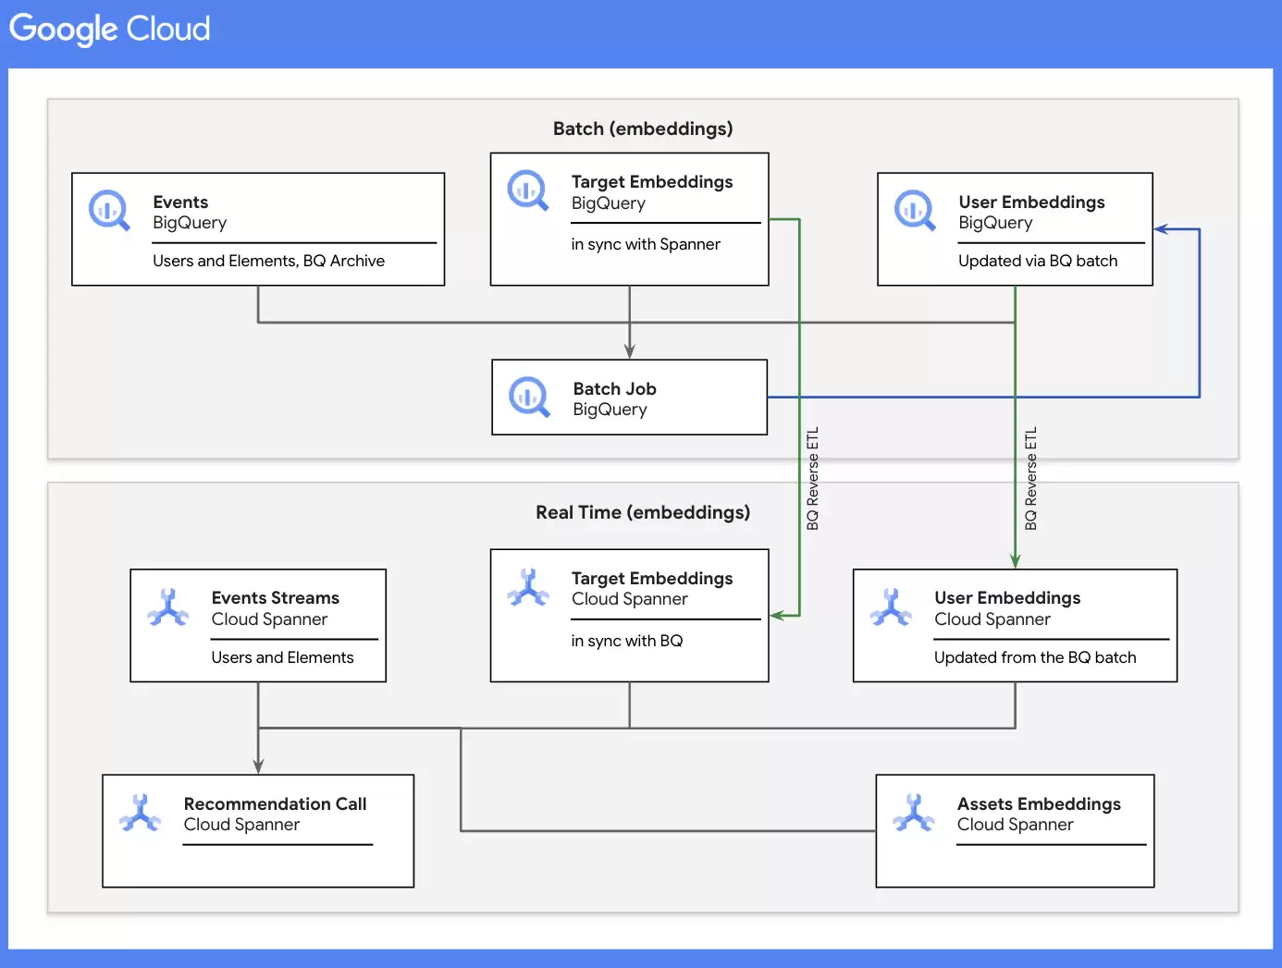Click the 'in sync with Spanner' description
Image resolution: width=1282 pixels, height=968 pixels.
click(x=646, y=244)
